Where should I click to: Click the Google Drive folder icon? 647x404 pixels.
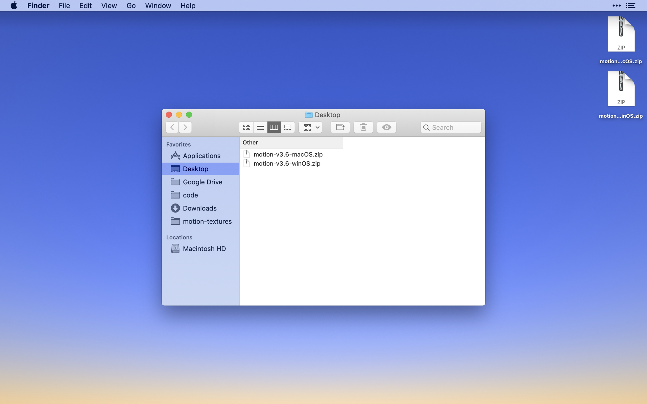coord(175,182)
